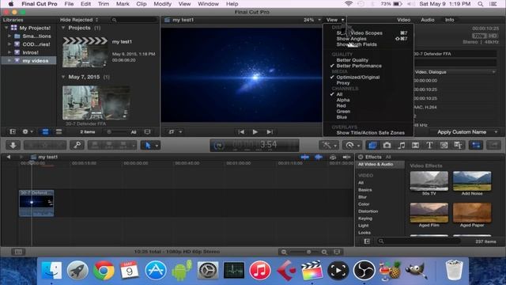Open the Themes browser
This screenshot has width=506, height=285.
point(458,146)
